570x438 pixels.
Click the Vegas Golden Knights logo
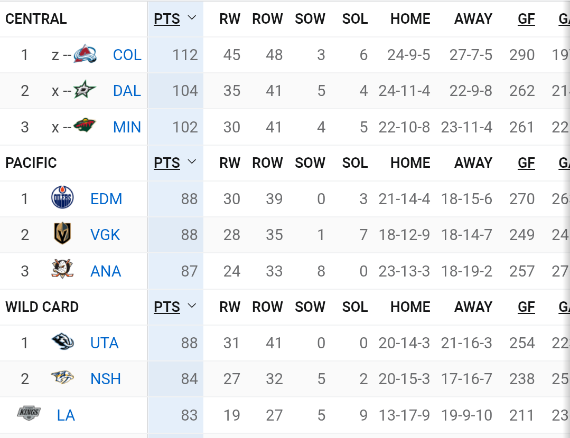click(62, 234)
